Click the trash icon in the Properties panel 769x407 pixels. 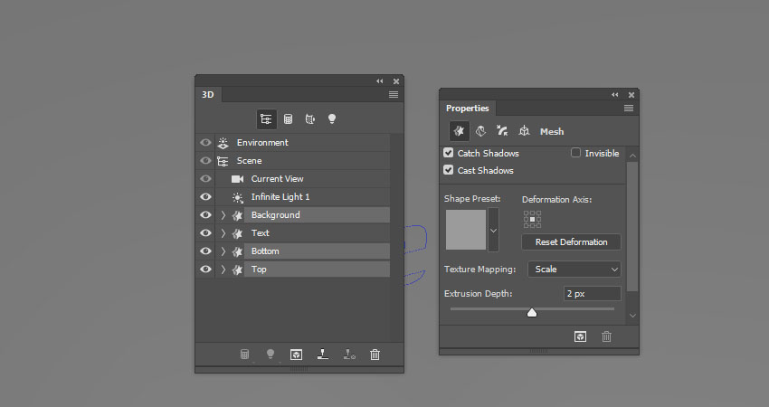point(607,336)
